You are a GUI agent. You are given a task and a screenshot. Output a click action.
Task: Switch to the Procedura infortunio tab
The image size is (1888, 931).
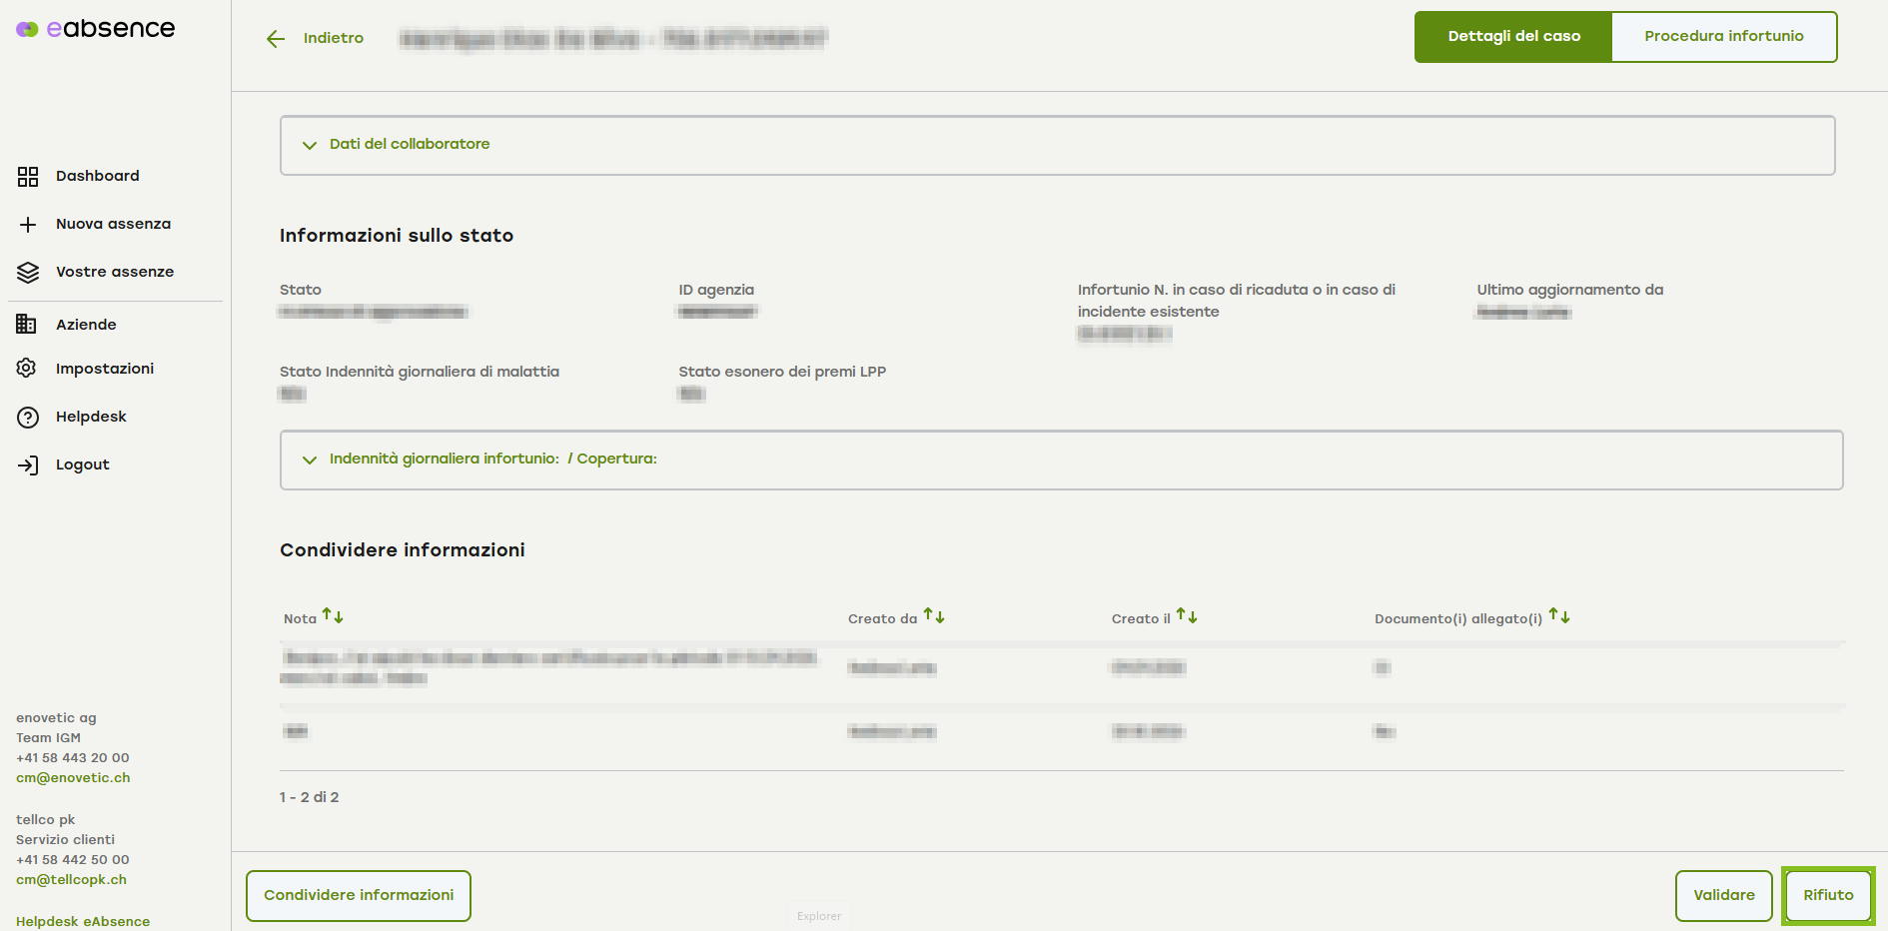click(x=1723, y=37)
